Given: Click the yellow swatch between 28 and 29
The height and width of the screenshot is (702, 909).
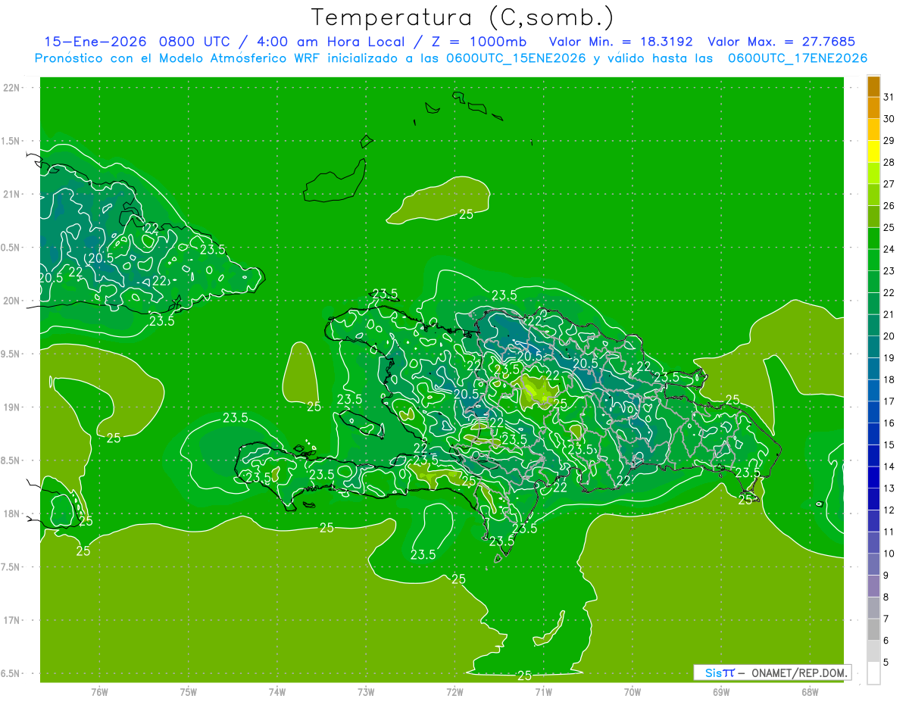Looking at the screenshot, I should [873, 151].
